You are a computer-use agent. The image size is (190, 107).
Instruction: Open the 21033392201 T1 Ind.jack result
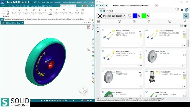(166, 79)
